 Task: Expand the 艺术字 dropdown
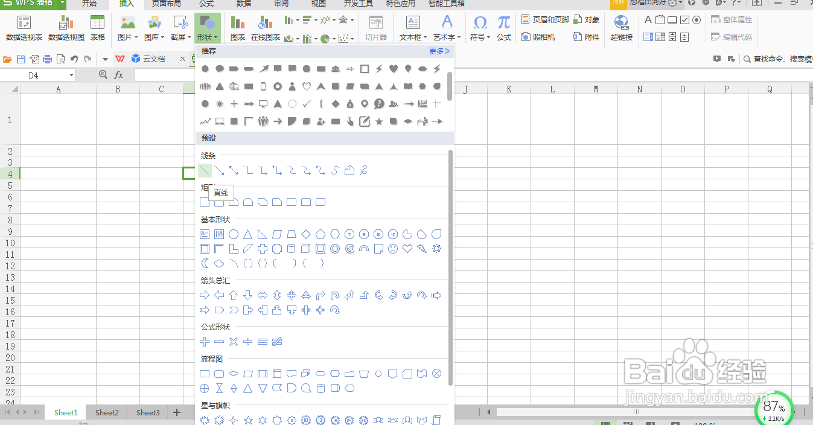coord(447,37)
